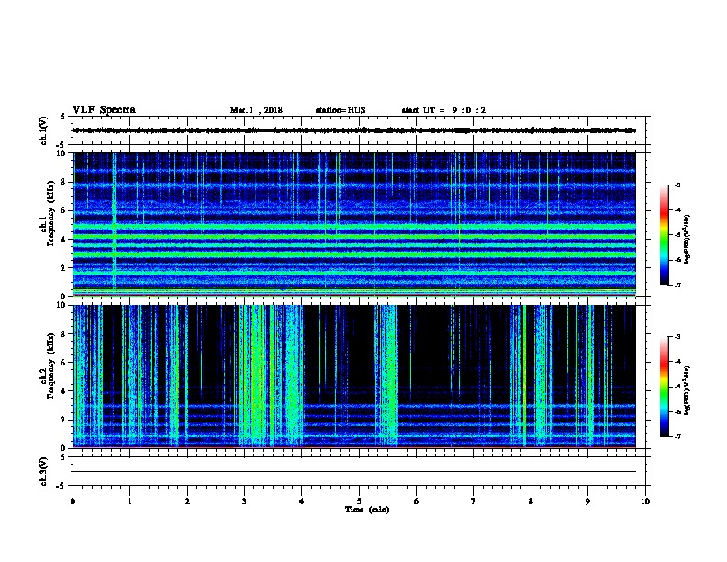Click the time axis tick label "10"
This screenshot has width=727, height=562.
[x=645, y=500]
